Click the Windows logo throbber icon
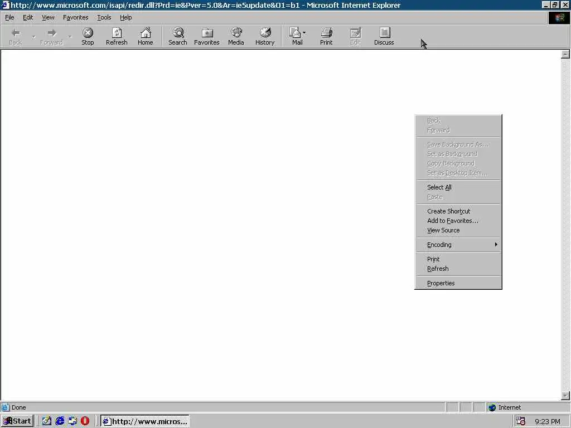 click(559, 17)
